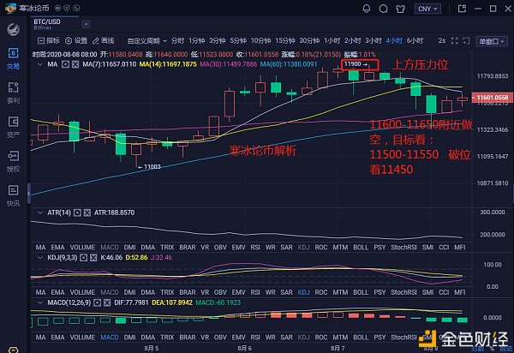The height and width of the screenshot is (353, 514).
Task: Choose VOLUME in row below ATR panel
Action: pos(82,247)
